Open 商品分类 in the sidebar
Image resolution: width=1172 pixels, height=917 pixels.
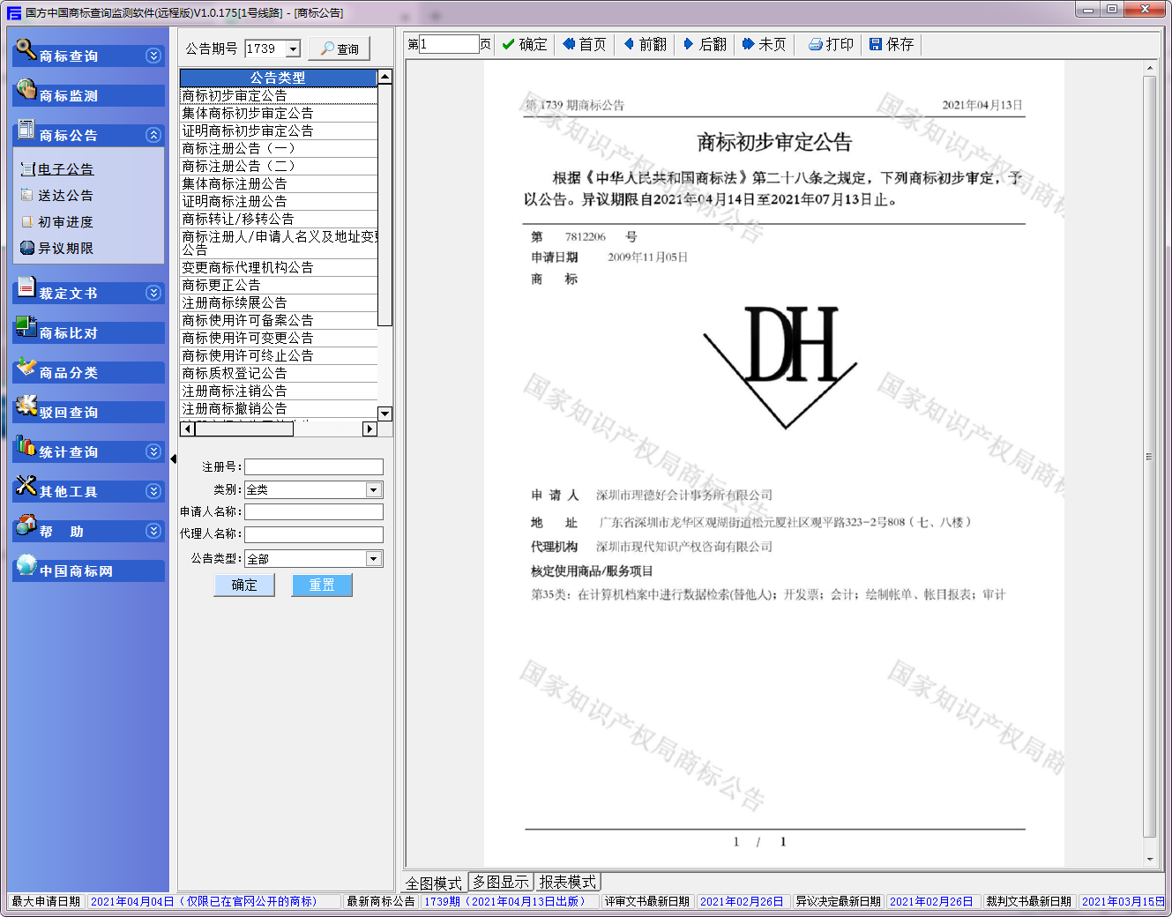68,372
